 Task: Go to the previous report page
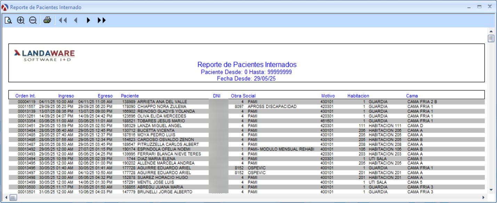tap(75, 21)
